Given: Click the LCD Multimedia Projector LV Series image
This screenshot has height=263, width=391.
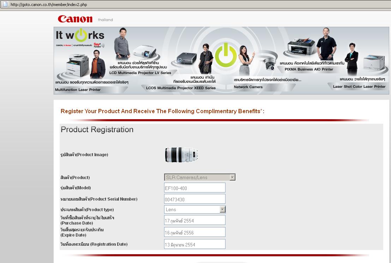Looking at the screenshot, I should pyautogui.click(x=144, y=52).
